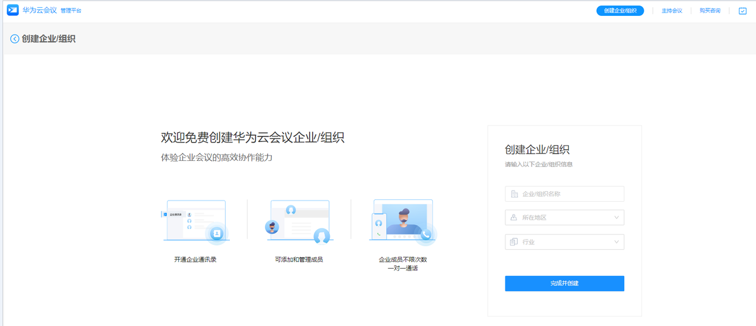Click the 开通企业通讯录 caption

pyautogui.click(x=195, y=260)
